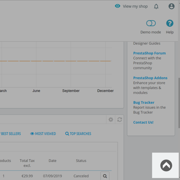Image resolution: width=180 pixels, height=180 pixels.
Task: Select the Canceled status cell
Action: pyautogui.click(x=81, y=176)
